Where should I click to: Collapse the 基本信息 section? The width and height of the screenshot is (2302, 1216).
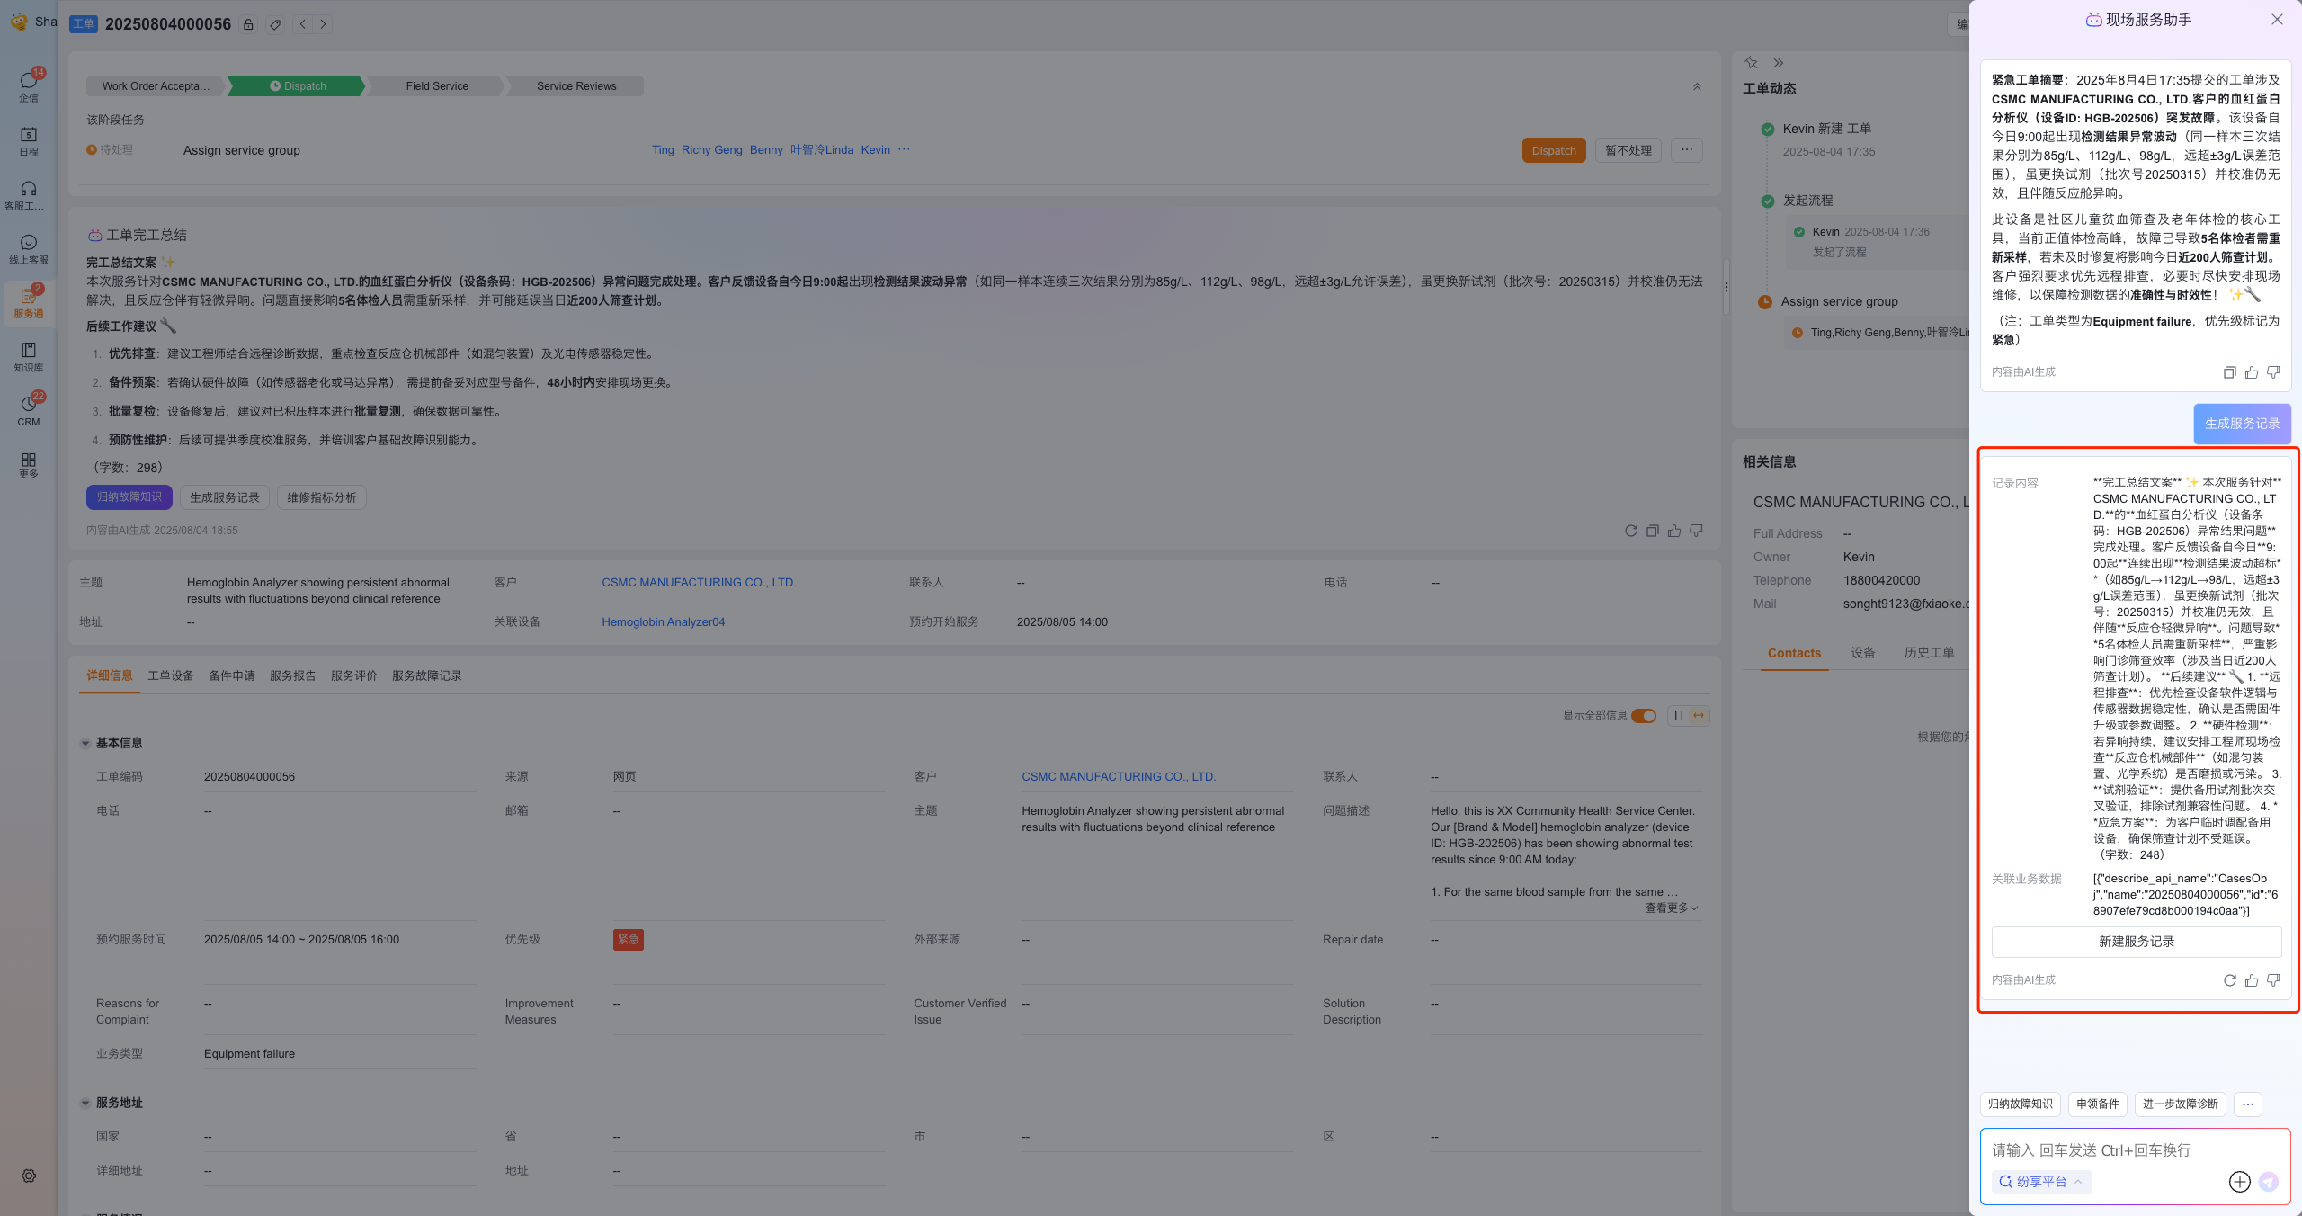tap(85, 744)
